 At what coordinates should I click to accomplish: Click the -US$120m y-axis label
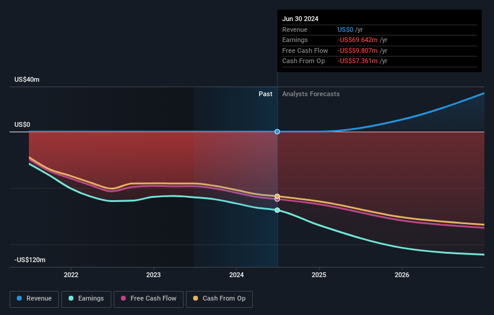point(30,260)
